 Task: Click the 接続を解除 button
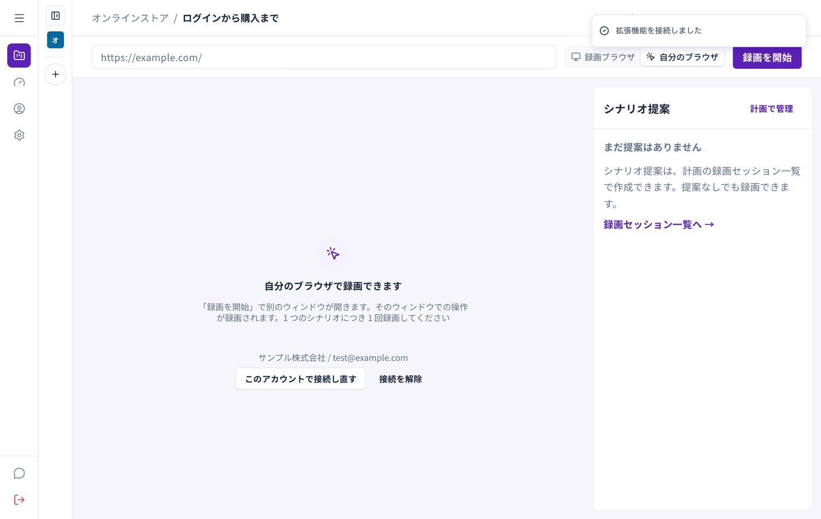(401, 379)
